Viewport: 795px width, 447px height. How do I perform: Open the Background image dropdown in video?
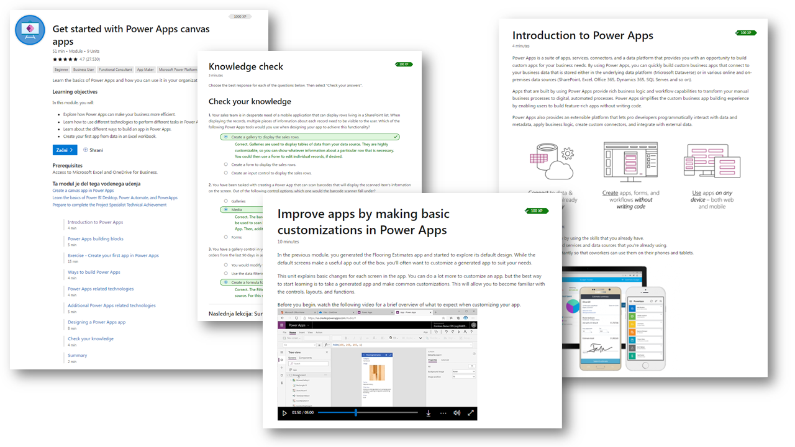tap(463, 371)
